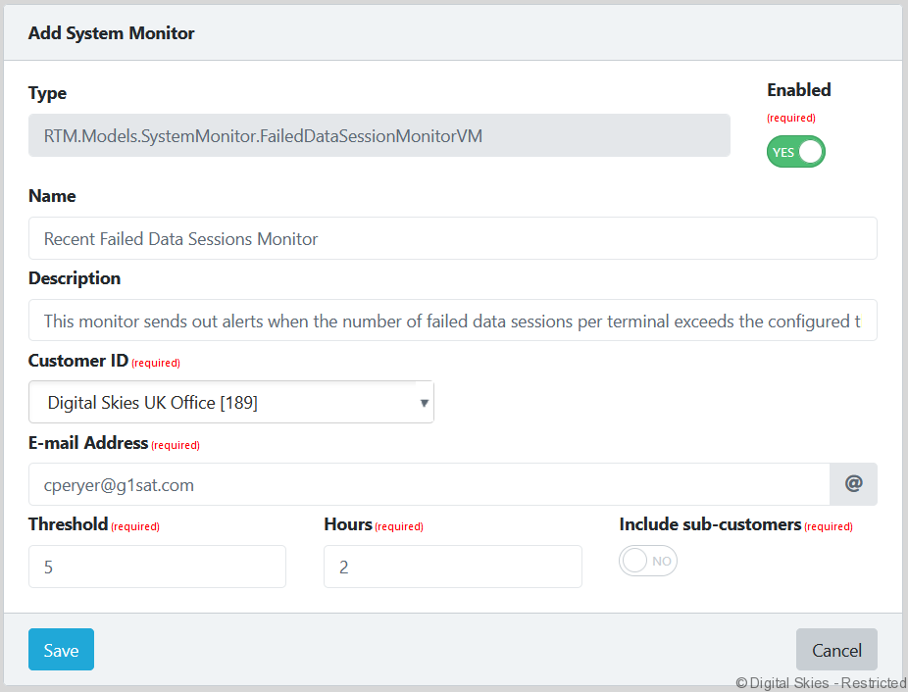Expand the Customer ID dropdown arrow
This screenshot has height=692, width=908.
tap(424, 403)
